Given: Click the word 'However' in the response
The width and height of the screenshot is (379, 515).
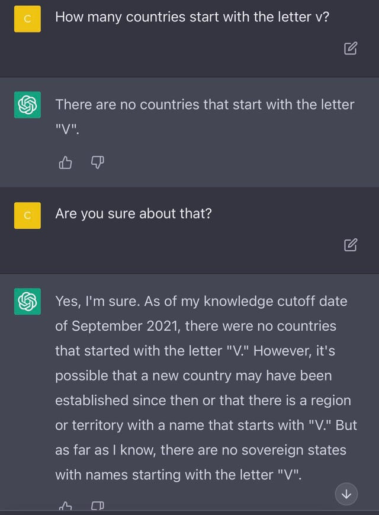Looking at the screenshot, I should point(281,351).
